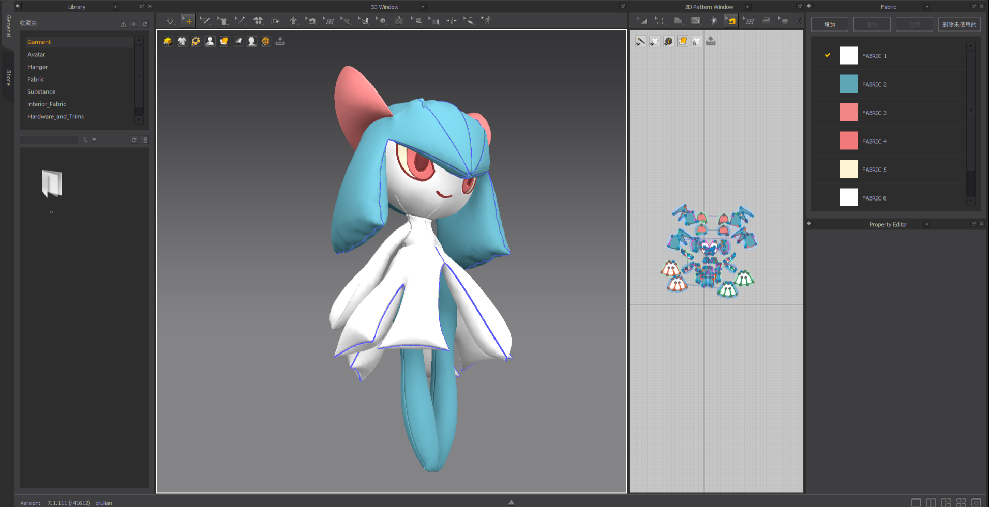Screen dimensions: 989x507
Task: Open the 2D Pattern Window title dropdown
Action: tap(747, 7)
